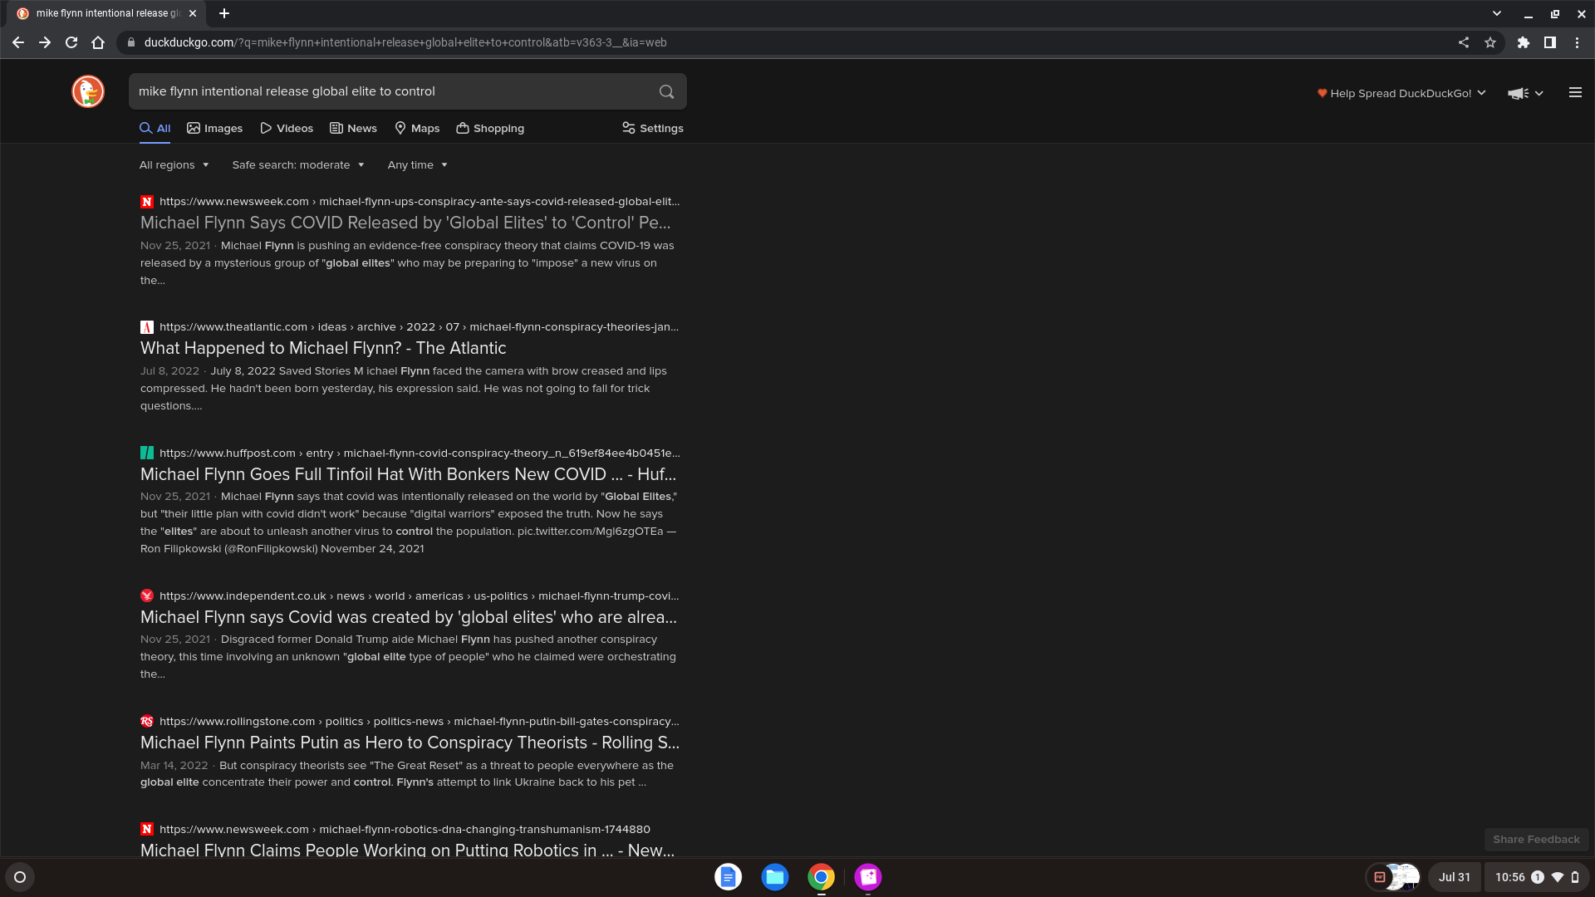Click the megaphone icon in the header

[1518, 93]
